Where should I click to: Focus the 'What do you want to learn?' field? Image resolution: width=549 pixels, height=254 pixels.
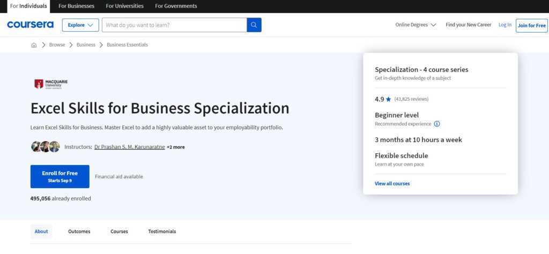pos(174,25)
